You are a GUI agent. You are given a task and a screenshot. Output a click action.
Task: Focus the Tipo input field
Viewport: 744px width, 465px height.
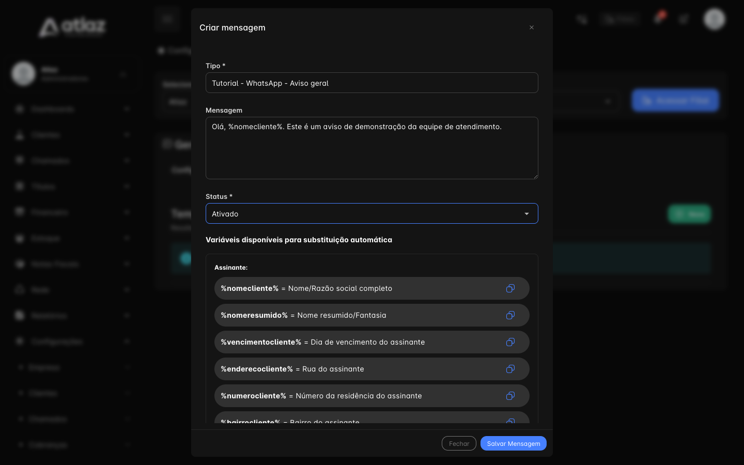[x=372, y=83]
